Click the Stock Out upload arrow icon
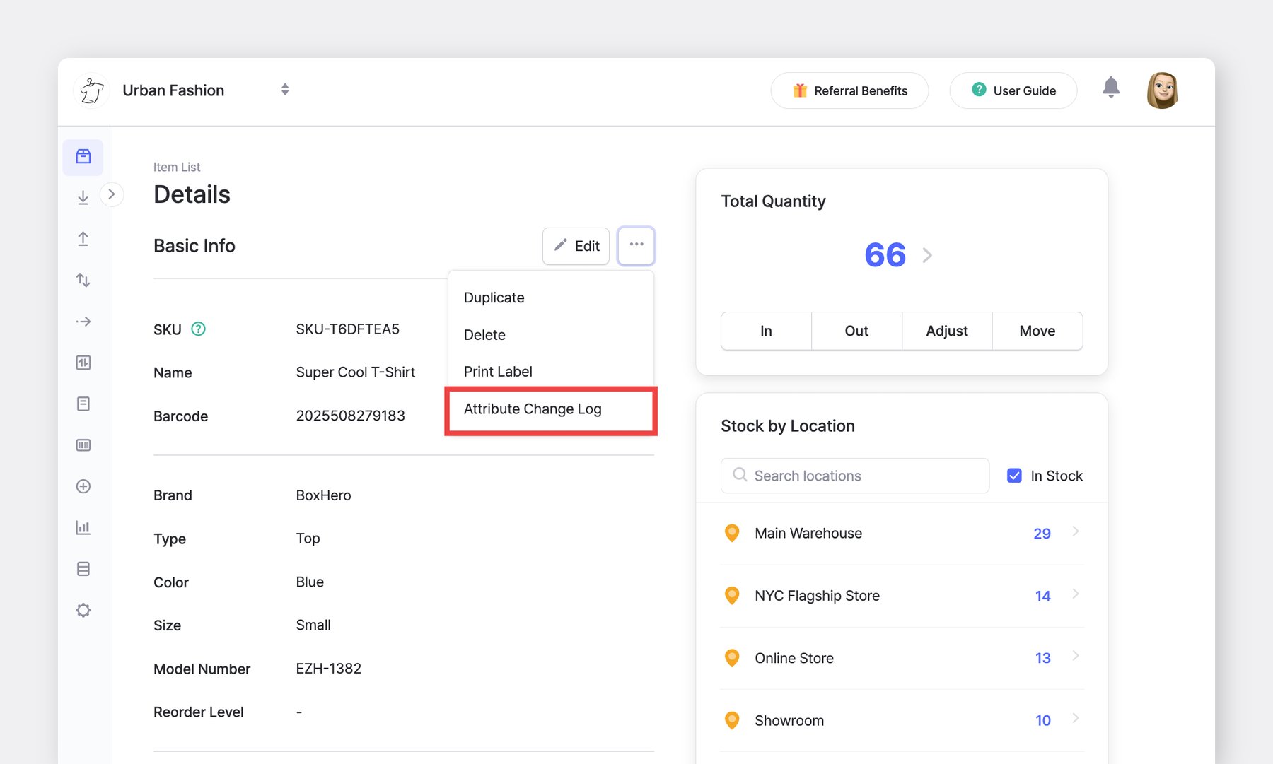1273x764 pixels. (x=83, y=239)
